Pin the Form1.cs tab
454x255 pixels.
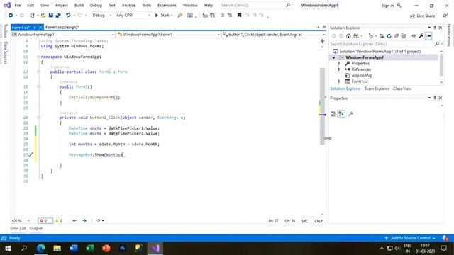[x=35, y=28]
